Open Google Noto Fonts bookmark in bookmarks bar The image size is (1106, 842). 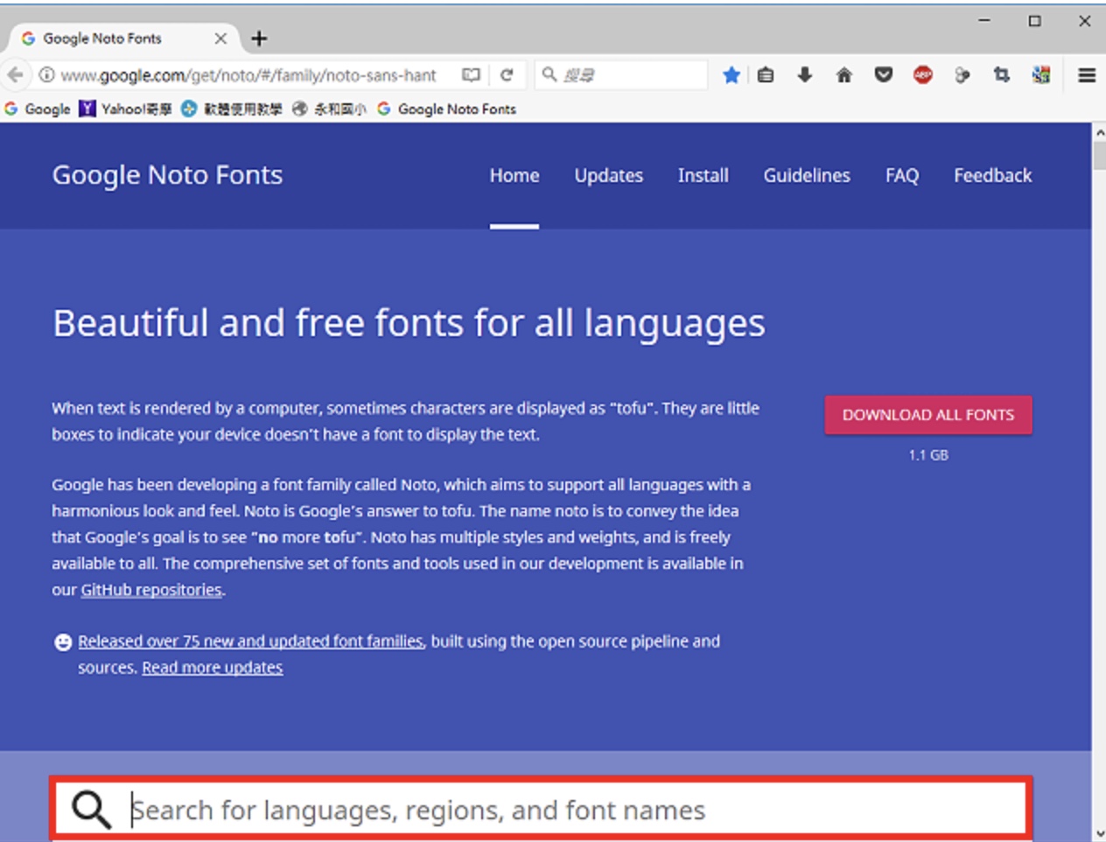point(446,109)
